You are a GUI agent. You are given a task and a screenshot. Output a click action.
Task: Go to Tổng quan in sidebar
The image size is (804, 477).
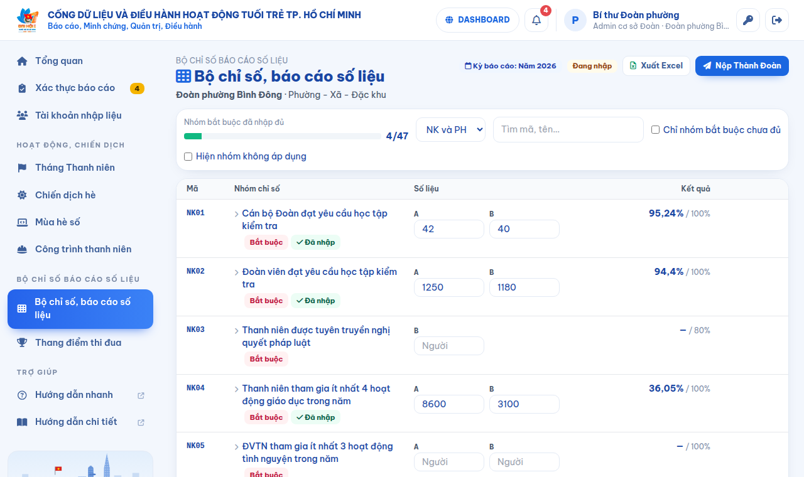click(80, 61)
